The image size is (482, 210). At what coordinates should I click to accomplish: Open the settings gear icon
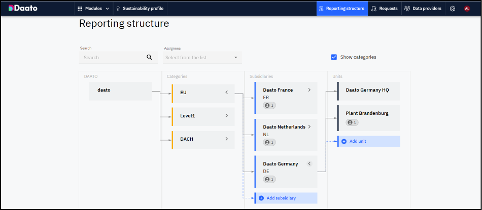453,9
